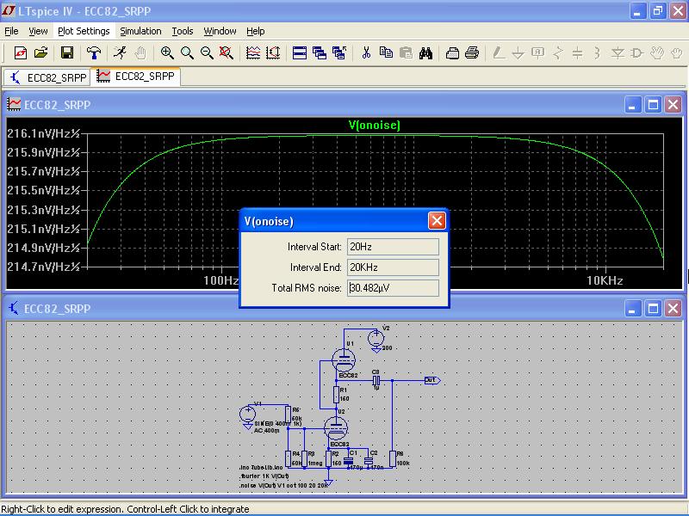Image resolution: width=689 pixels, height=516 pixels.
Task: Place ground symbol tool
Action: coord(518,53)
